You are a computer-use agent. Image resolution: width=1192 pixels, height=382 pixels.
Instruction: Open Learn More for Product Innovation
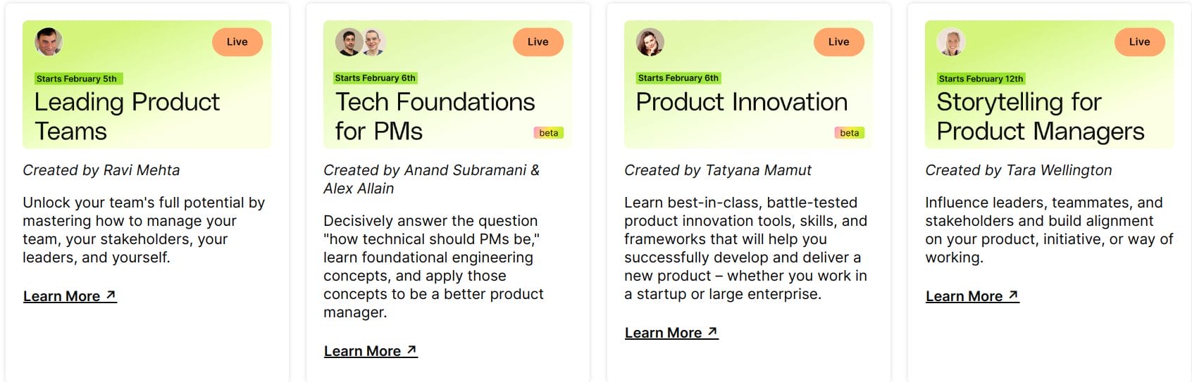click(x=671, y=333)
